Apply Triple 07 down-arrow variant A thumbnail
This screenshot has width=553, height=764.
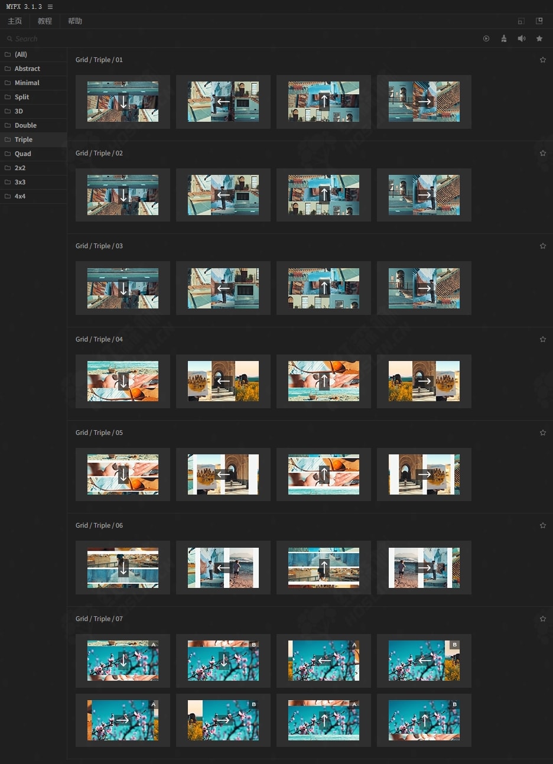click(123, 661)
